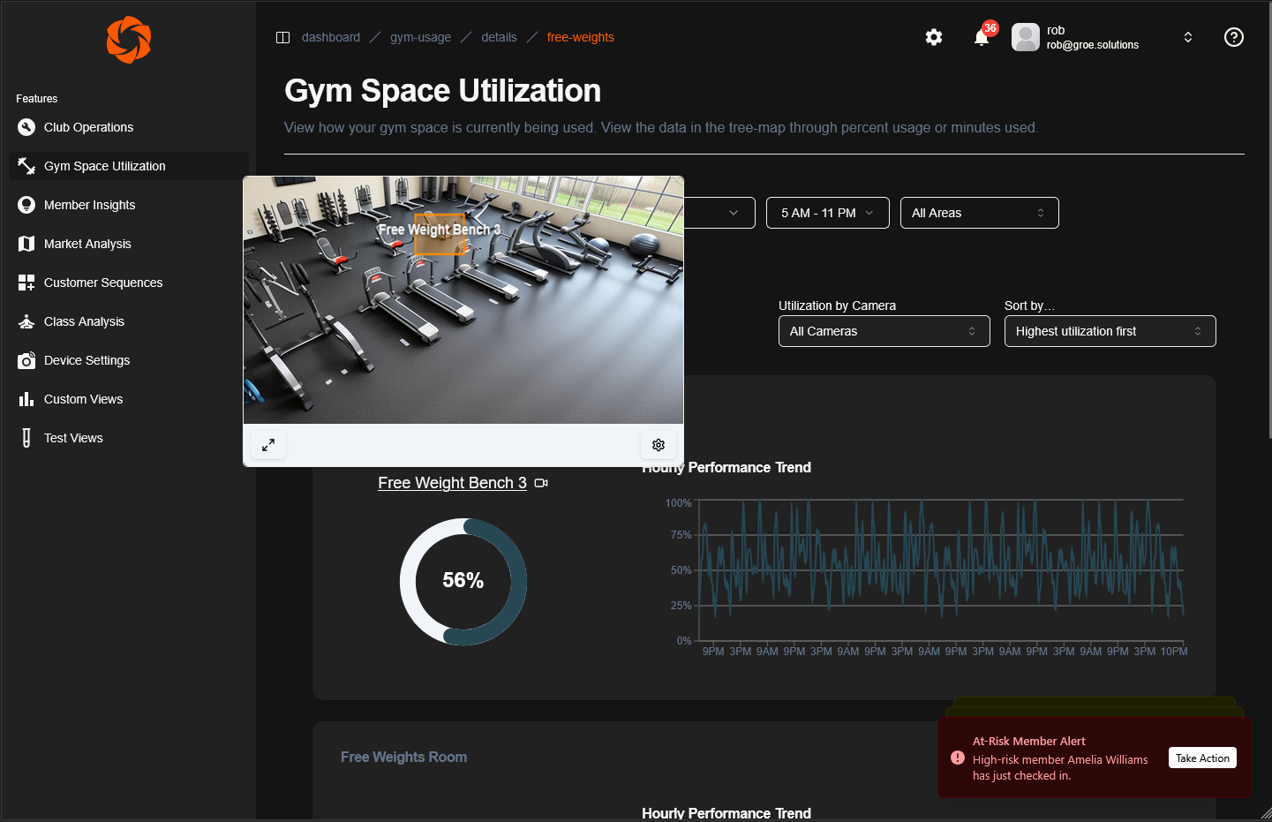
Task: Open Custom Views page
Action: point(129,399)
